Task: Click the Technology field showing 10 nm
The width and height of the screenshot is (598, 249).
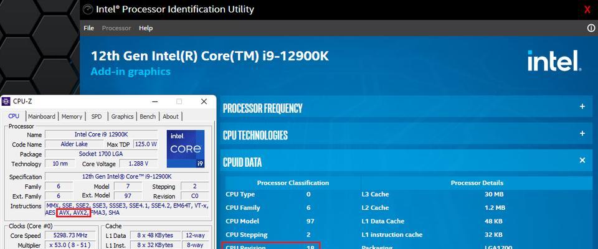Action: coord(60,164)
